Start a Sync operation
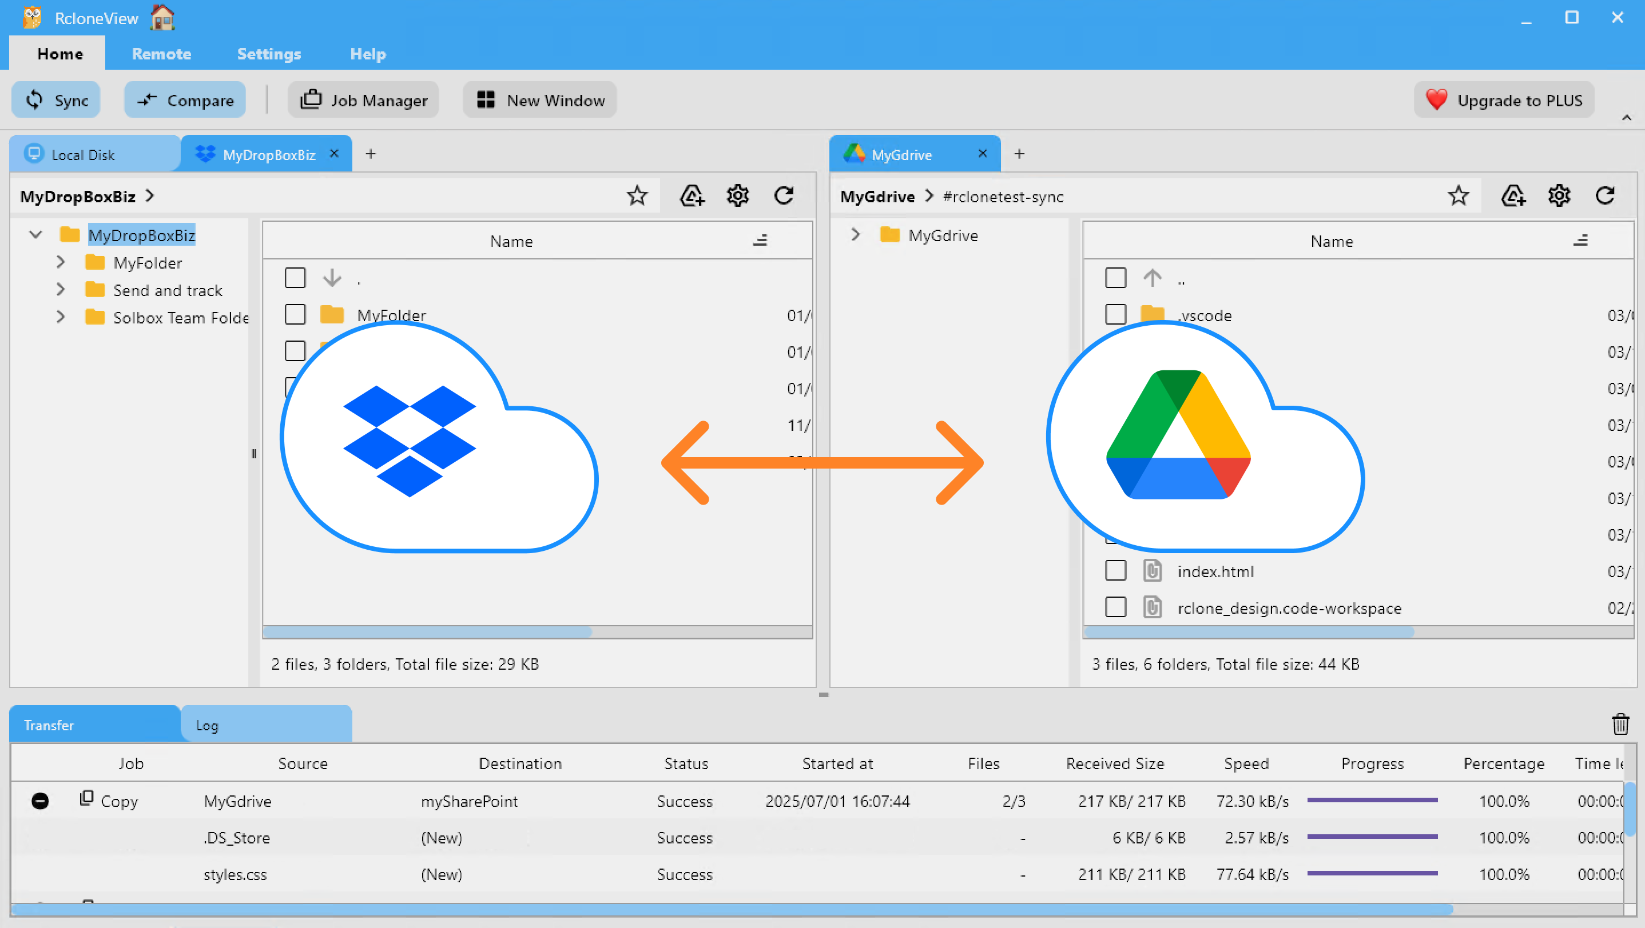The width and height of the screenshot is (1645, 928). tap(55, 99)
